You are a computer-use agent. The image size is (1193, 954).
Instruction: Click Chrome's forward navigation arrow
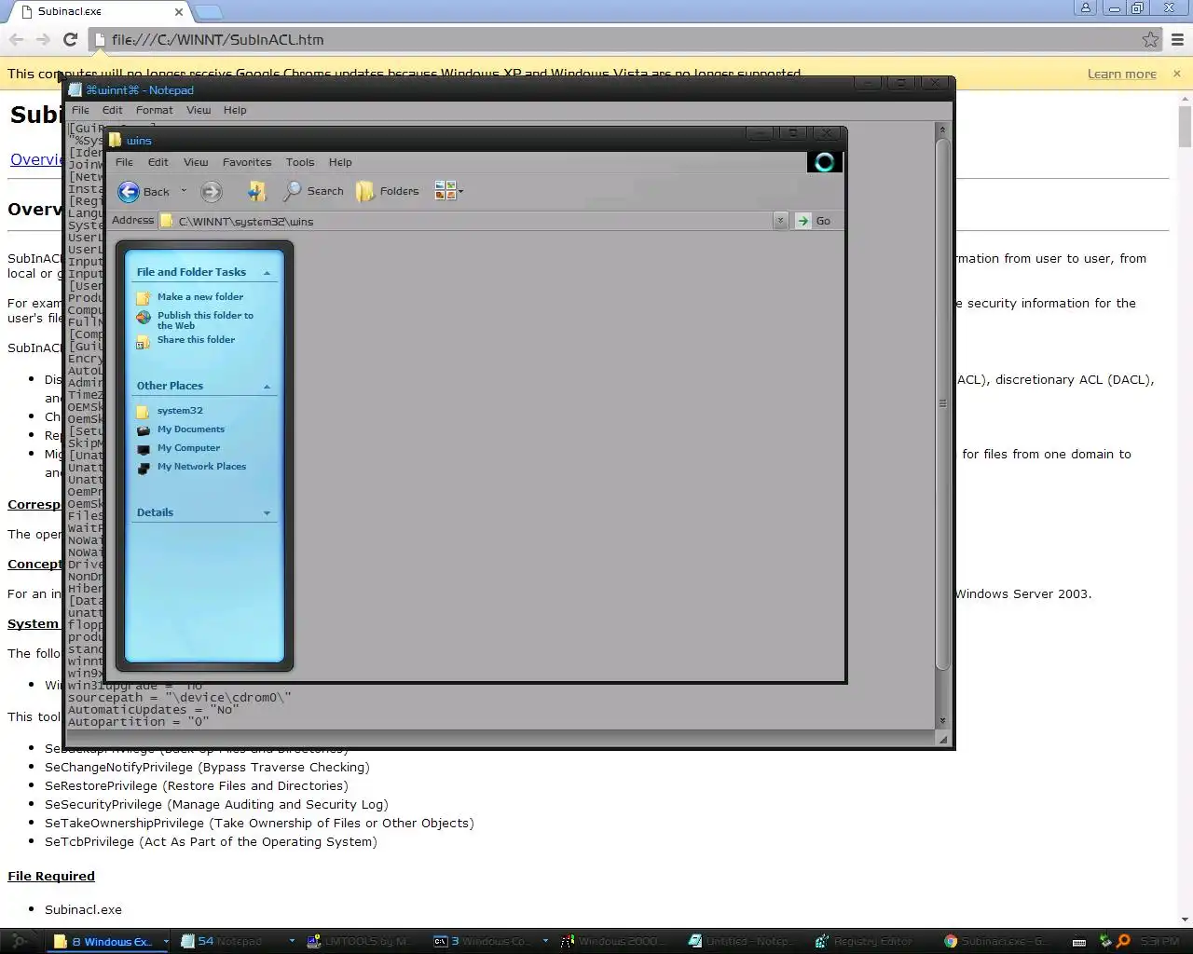pos(43,39)
